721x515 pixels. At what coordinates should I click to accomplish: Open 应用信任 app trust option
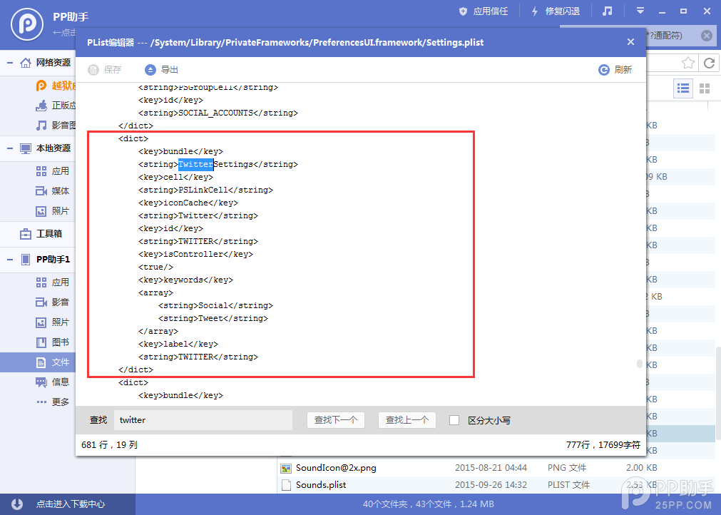pos(484,11)
